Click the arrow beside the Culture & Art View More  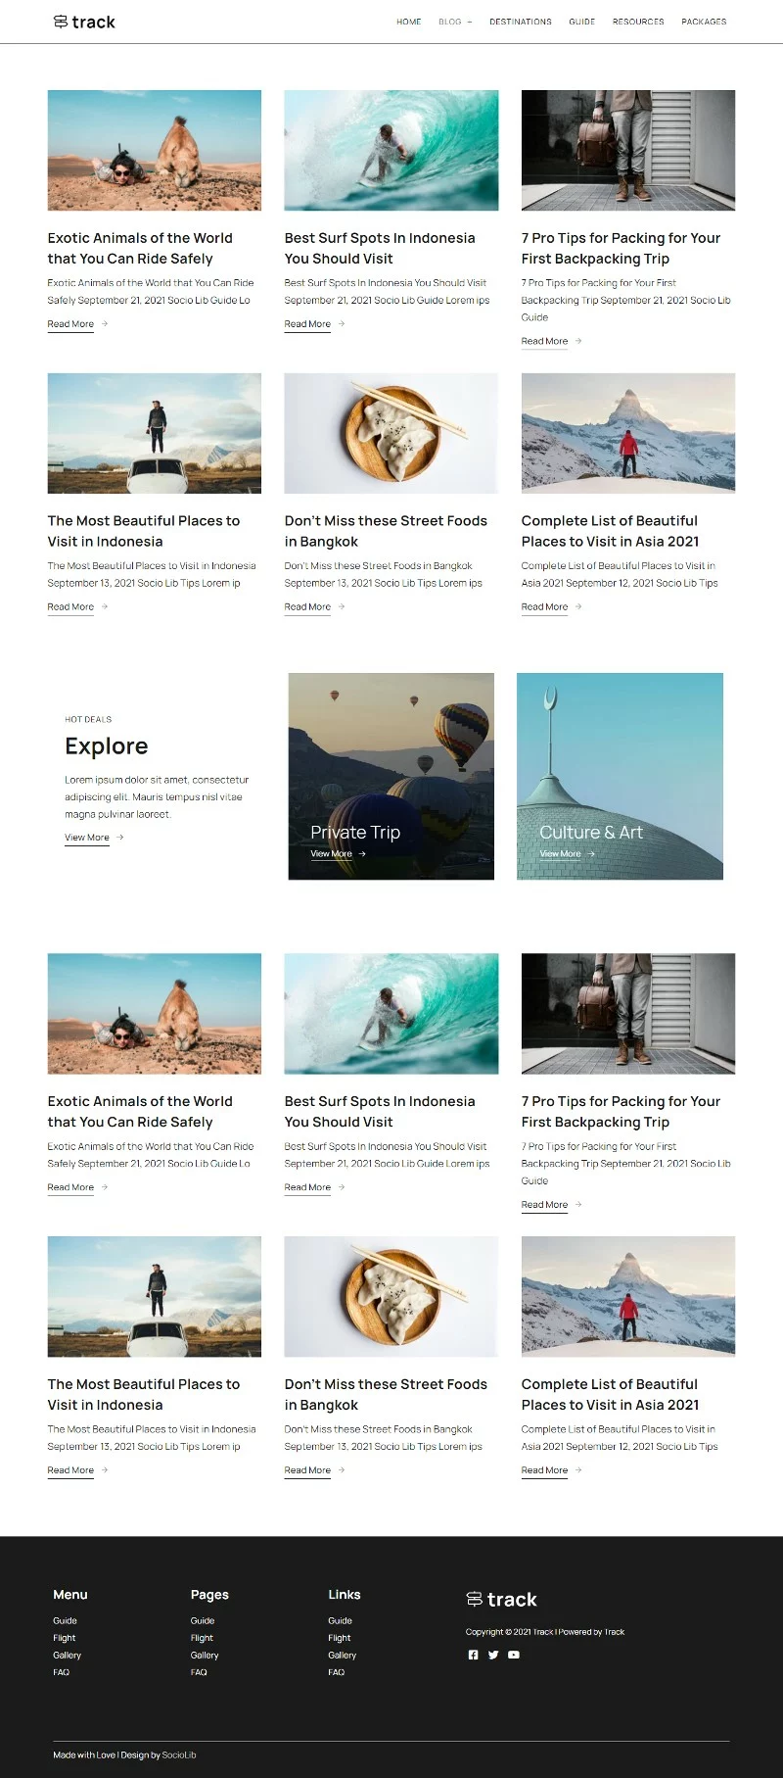[591, 854]
